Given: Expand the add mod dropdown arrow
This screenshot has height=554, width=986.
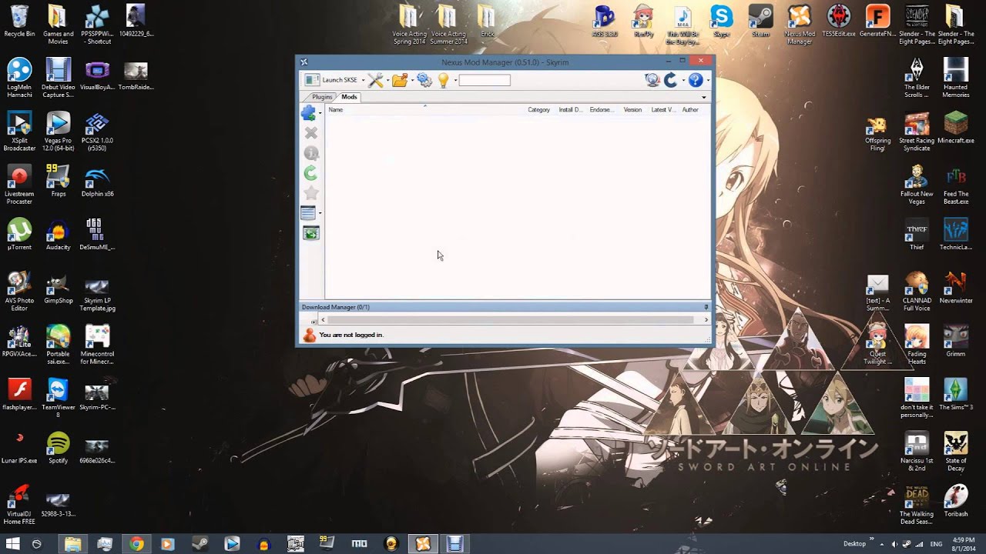Looking at the screenshot, I should (320, 114).
